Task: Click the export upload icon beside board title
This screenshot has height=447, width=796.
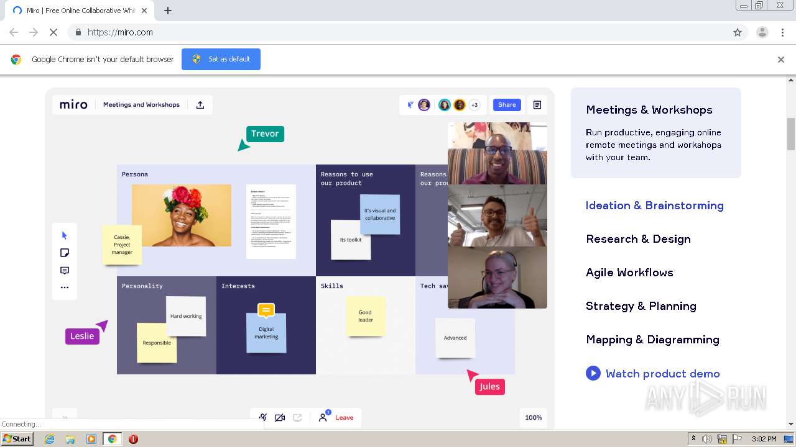Action: click(200, 105)
